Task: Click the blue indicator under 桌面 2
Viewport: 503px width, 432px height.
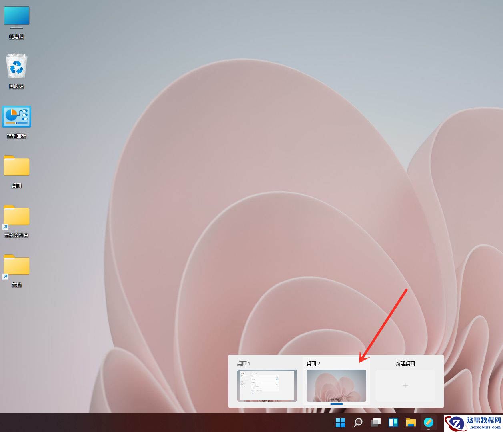Action: coord(336,404)
